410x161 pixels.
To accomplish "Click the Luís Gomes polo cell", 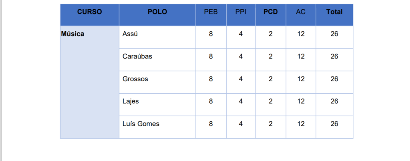I will pyautogui.click(x=157, y=127).
